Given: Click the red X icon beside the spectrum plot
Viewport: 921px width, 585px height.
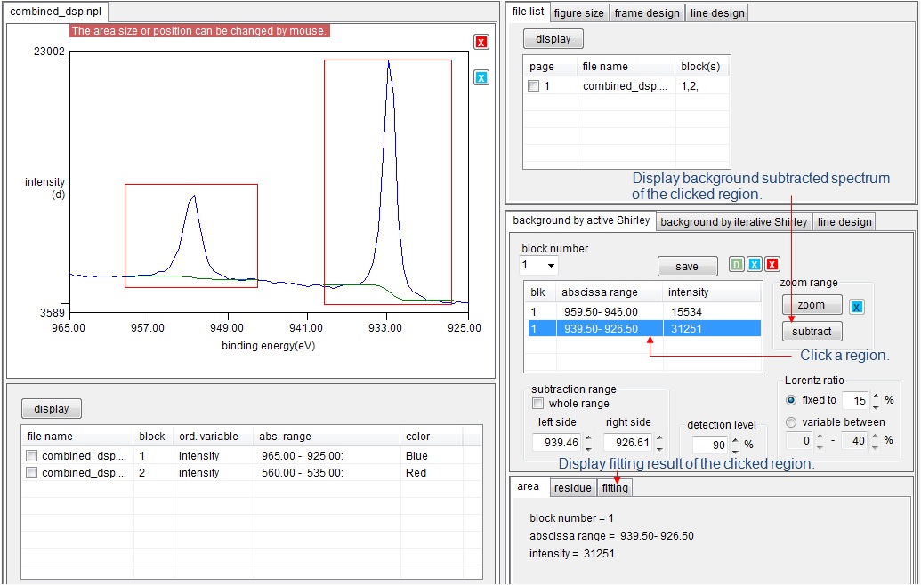Looking at the screenshot, I should tap(481, 43).
